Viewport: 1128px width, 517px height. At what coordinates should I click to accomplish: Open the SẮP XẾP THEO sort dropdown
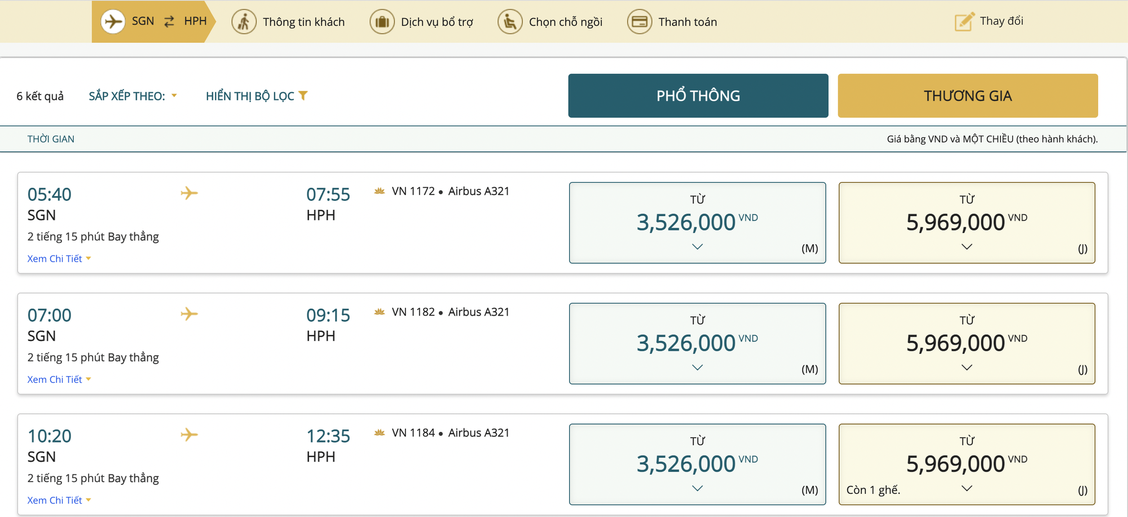(x=133, y=96)
